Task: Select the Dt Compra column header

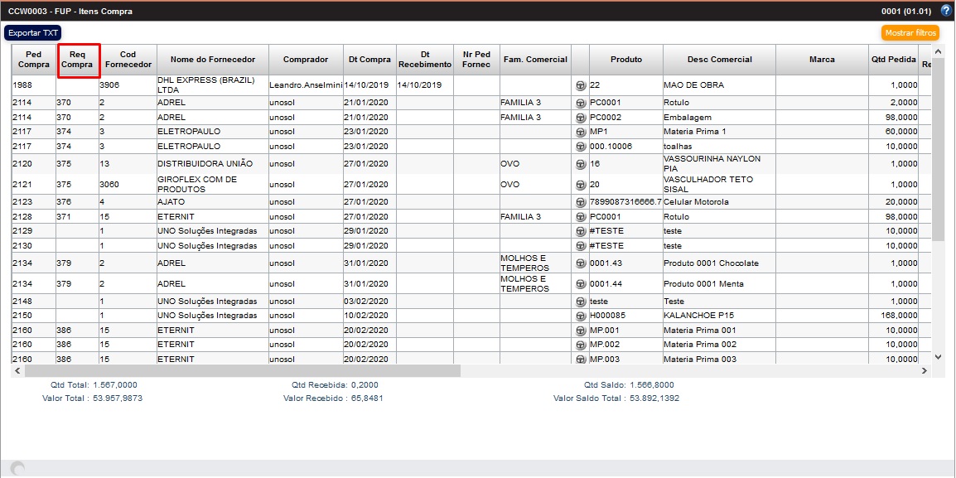Action: pyautogui.click(x=369, y=60)
